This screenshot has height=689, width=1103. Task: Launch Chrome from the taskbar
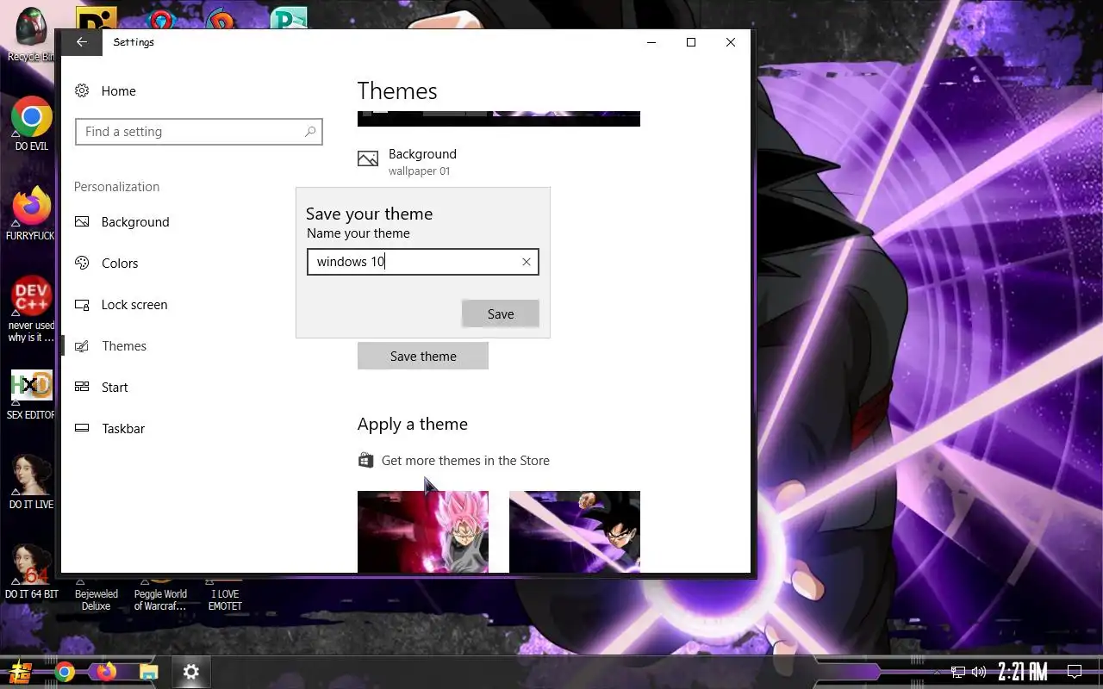coord(65,672)
